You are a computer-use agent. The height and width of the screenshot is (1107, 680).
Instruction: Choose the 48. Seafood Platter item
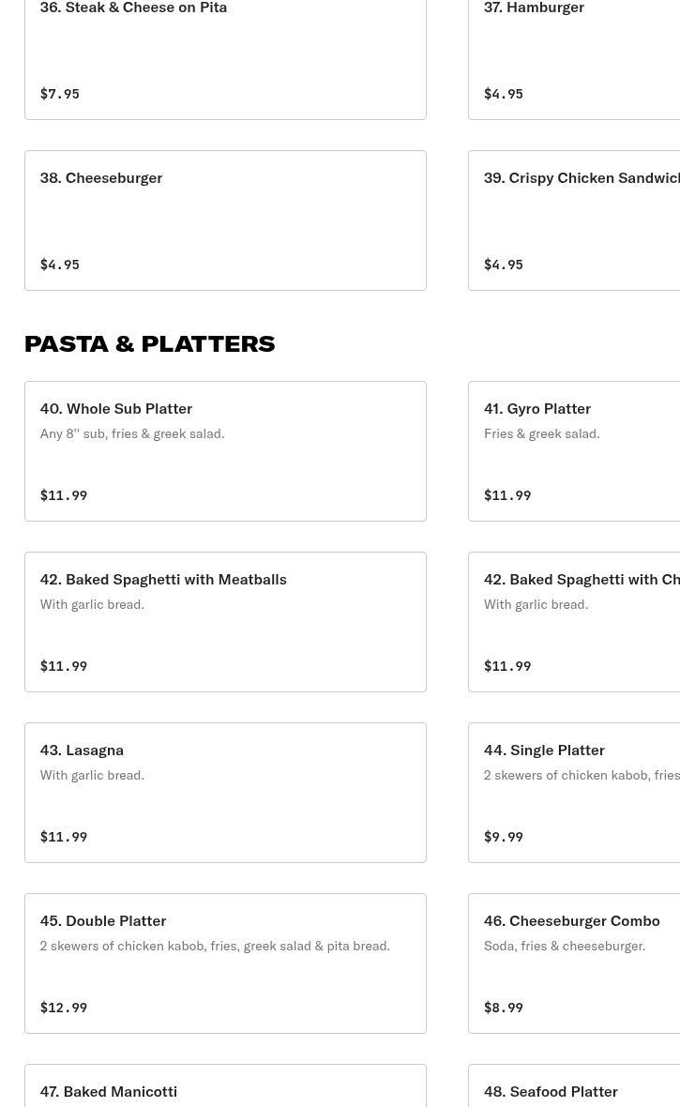coord(574,1090)
